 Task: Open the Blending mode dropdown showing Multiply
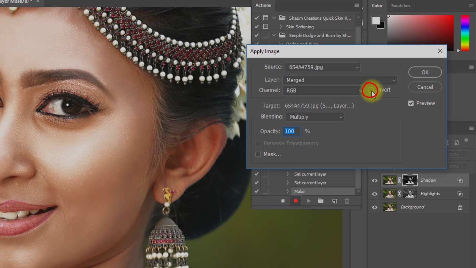pos(315,117)
